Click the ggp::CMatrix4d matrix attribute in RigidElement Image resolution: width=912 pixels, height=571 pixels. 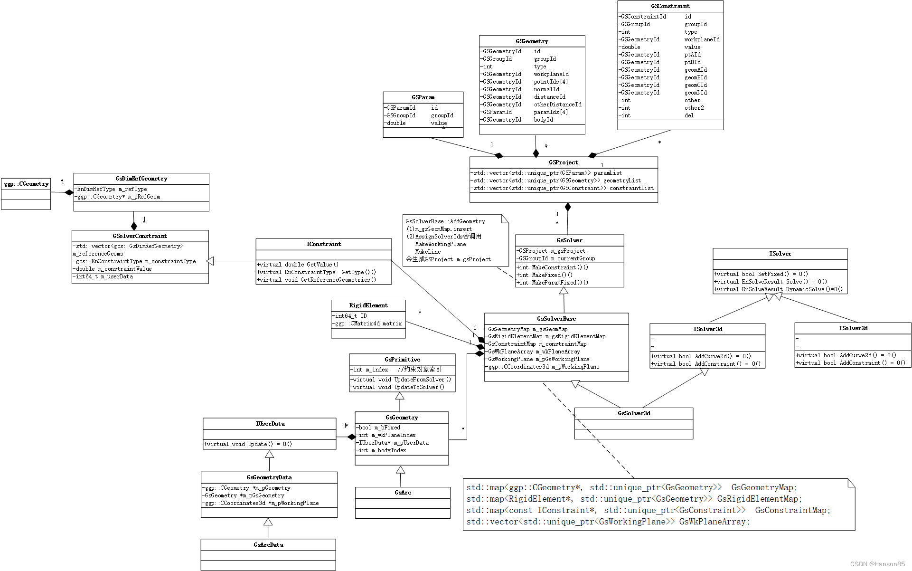[x=367, y=324]
